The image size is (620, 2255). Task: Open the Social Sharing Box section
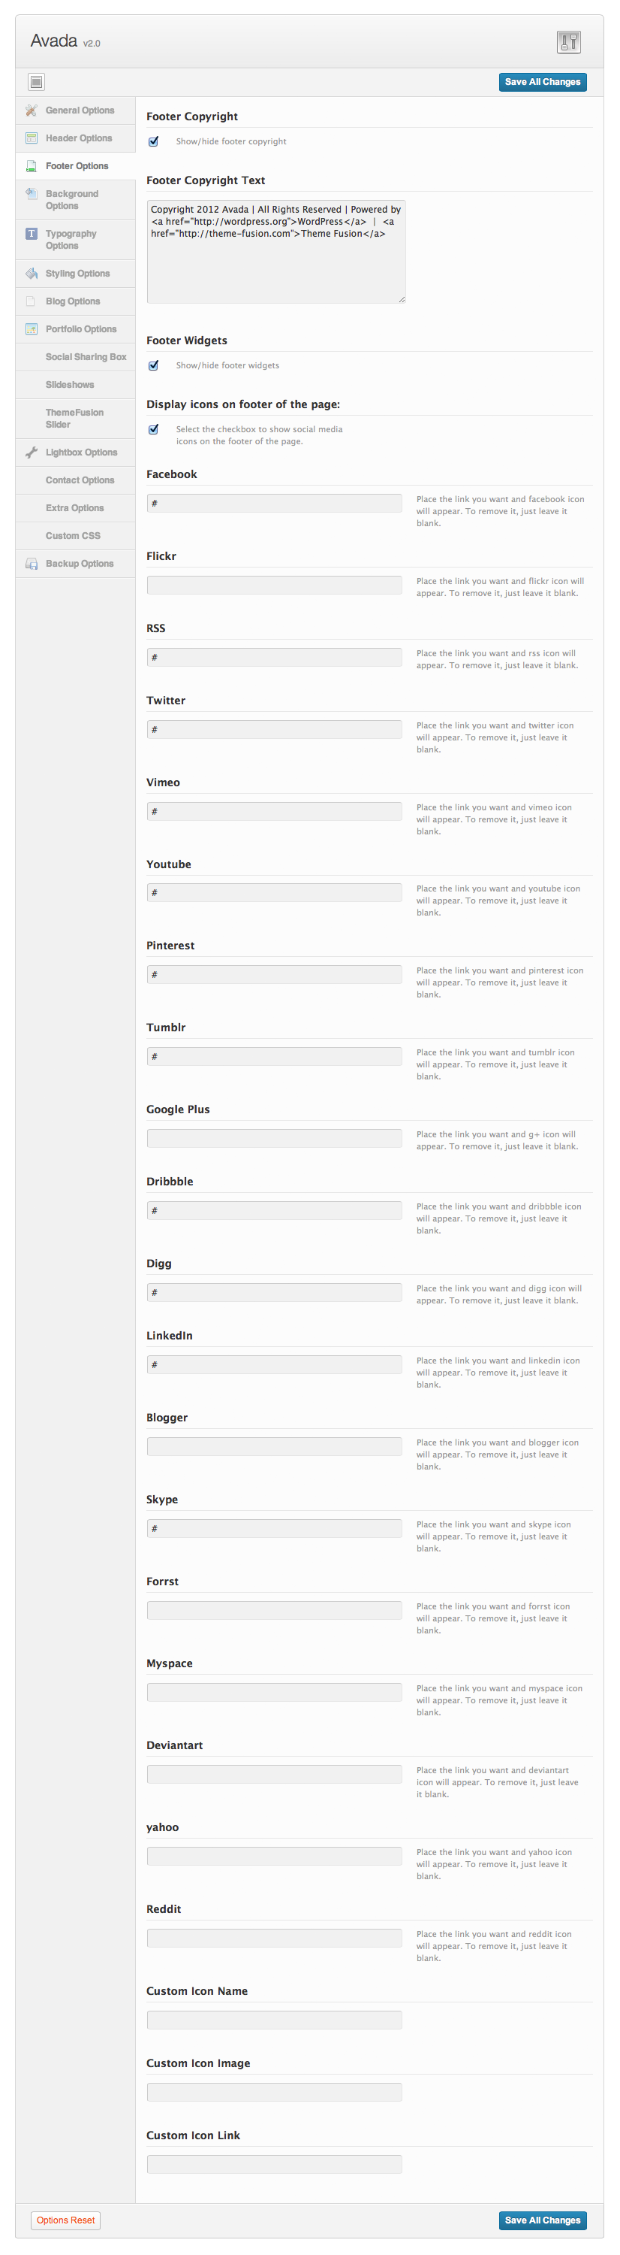[x=86, y=357]
